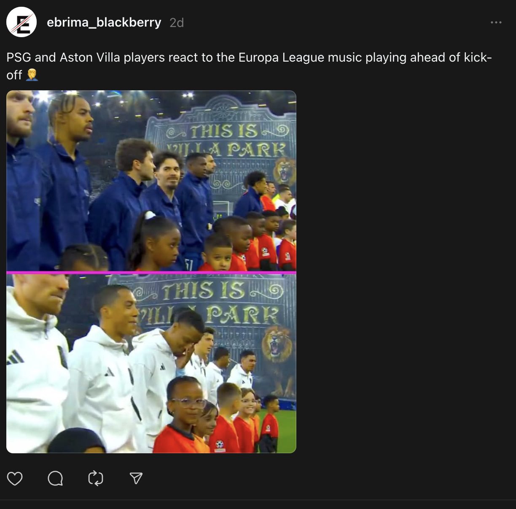Open the three-dot more options menu

(496, 22)
